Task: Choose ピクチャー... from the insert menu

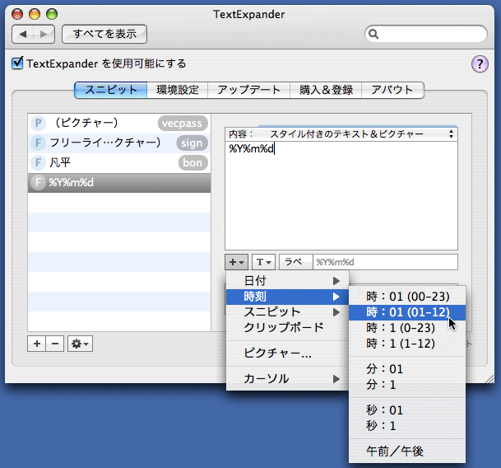Action: click(288, 353)
